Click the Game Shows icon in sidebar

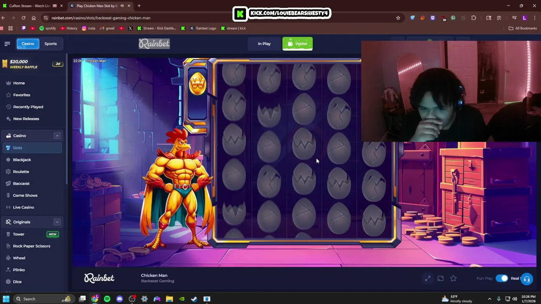point(8,195)
